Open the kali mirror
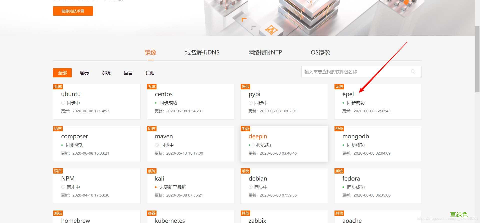The image size is (480, 223). click(159, 179)
